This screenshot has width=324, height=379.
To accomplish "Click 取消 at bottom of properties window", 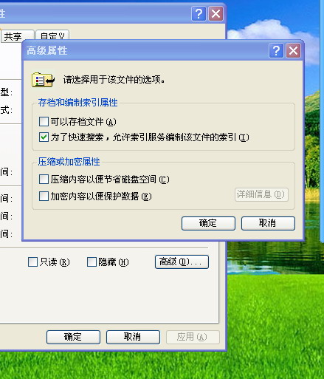I will (133, 337).
